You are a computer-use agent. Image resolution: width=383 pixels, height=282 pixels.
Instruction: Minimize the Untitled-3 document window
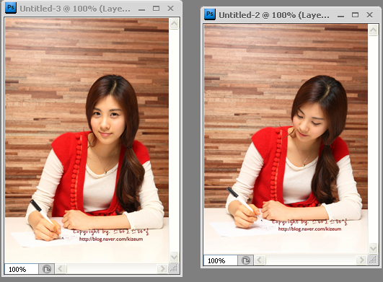pyautogui.click(x=141, y=9)
